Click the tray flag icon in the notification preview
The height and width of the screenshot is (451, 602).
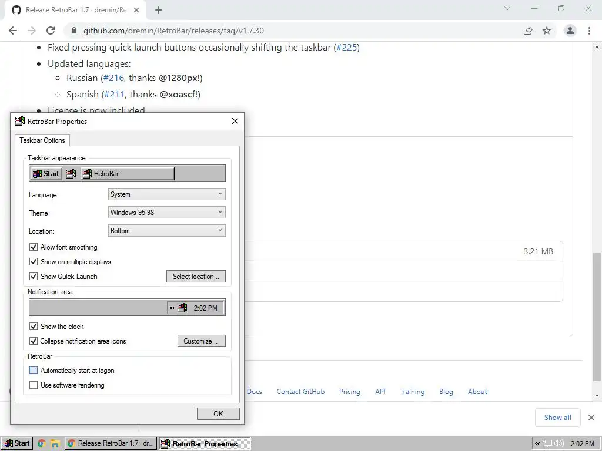182,308
